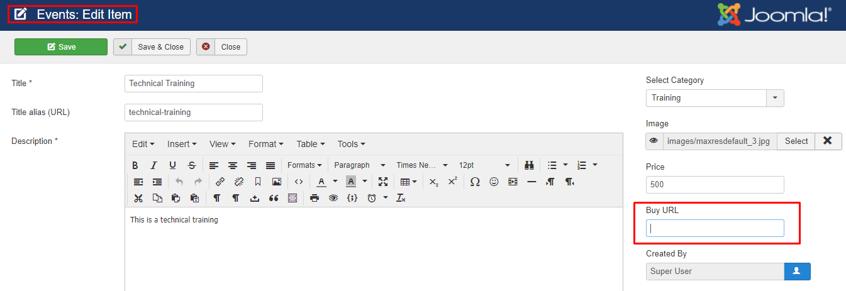Open the Tools menu in the editor
Viewport: 846px width, 291px height.
point(351,144)
